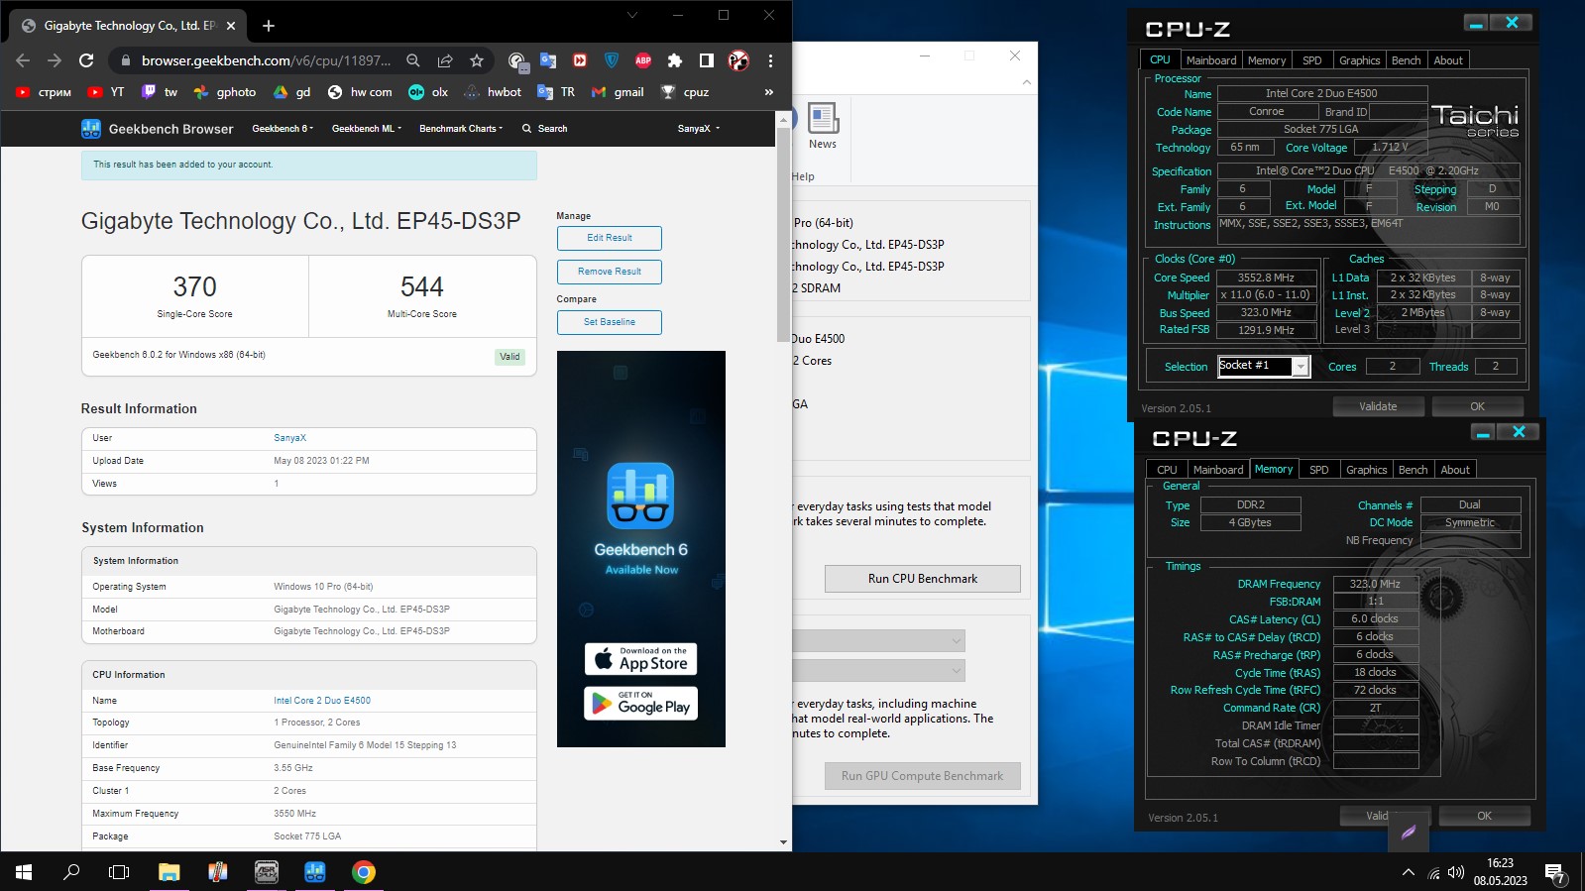Viewport: 1585px width, 891px height.
Task: Expand the Geekbench ML nav menu
Action: tap(366, 129)
